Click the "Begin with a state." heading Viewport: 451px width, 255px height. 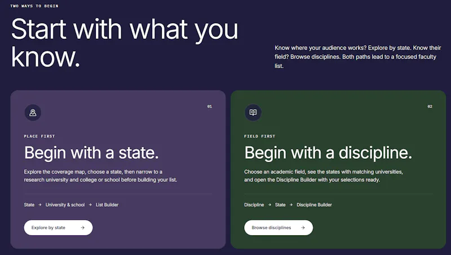click(x=91, y=153)
